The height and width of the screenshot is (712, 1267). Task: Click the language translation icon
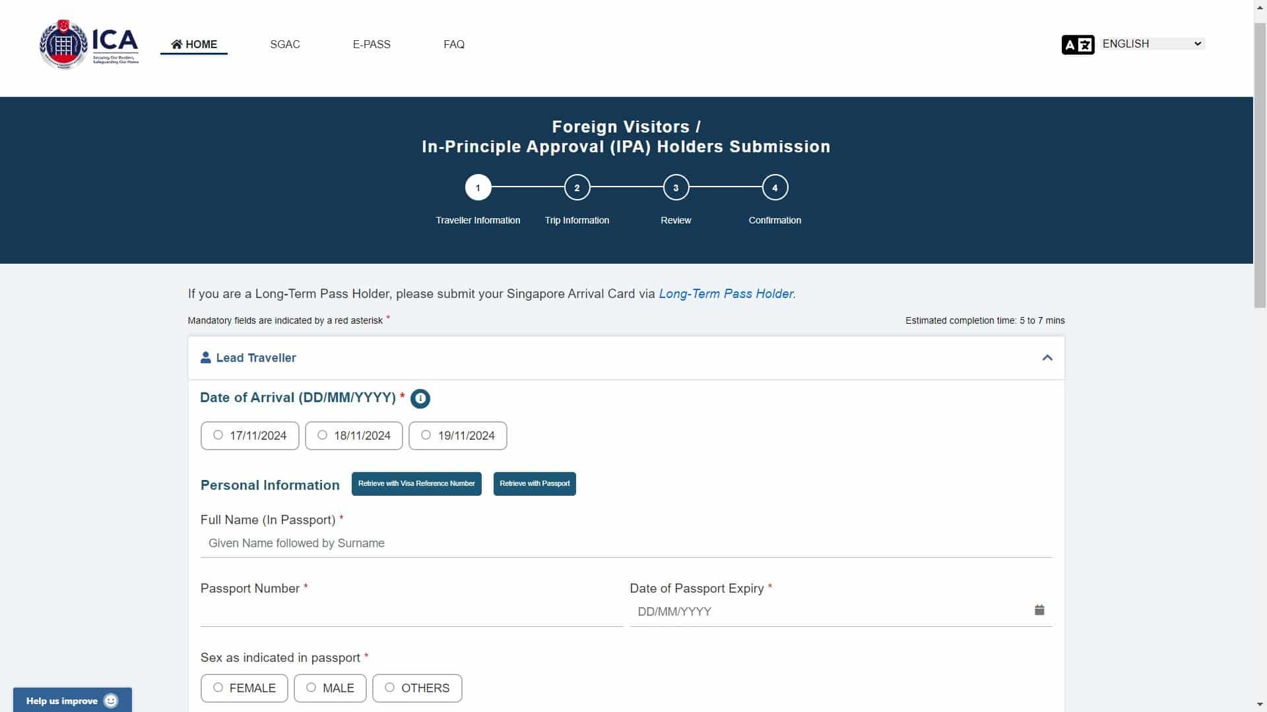click(1078, 44)
